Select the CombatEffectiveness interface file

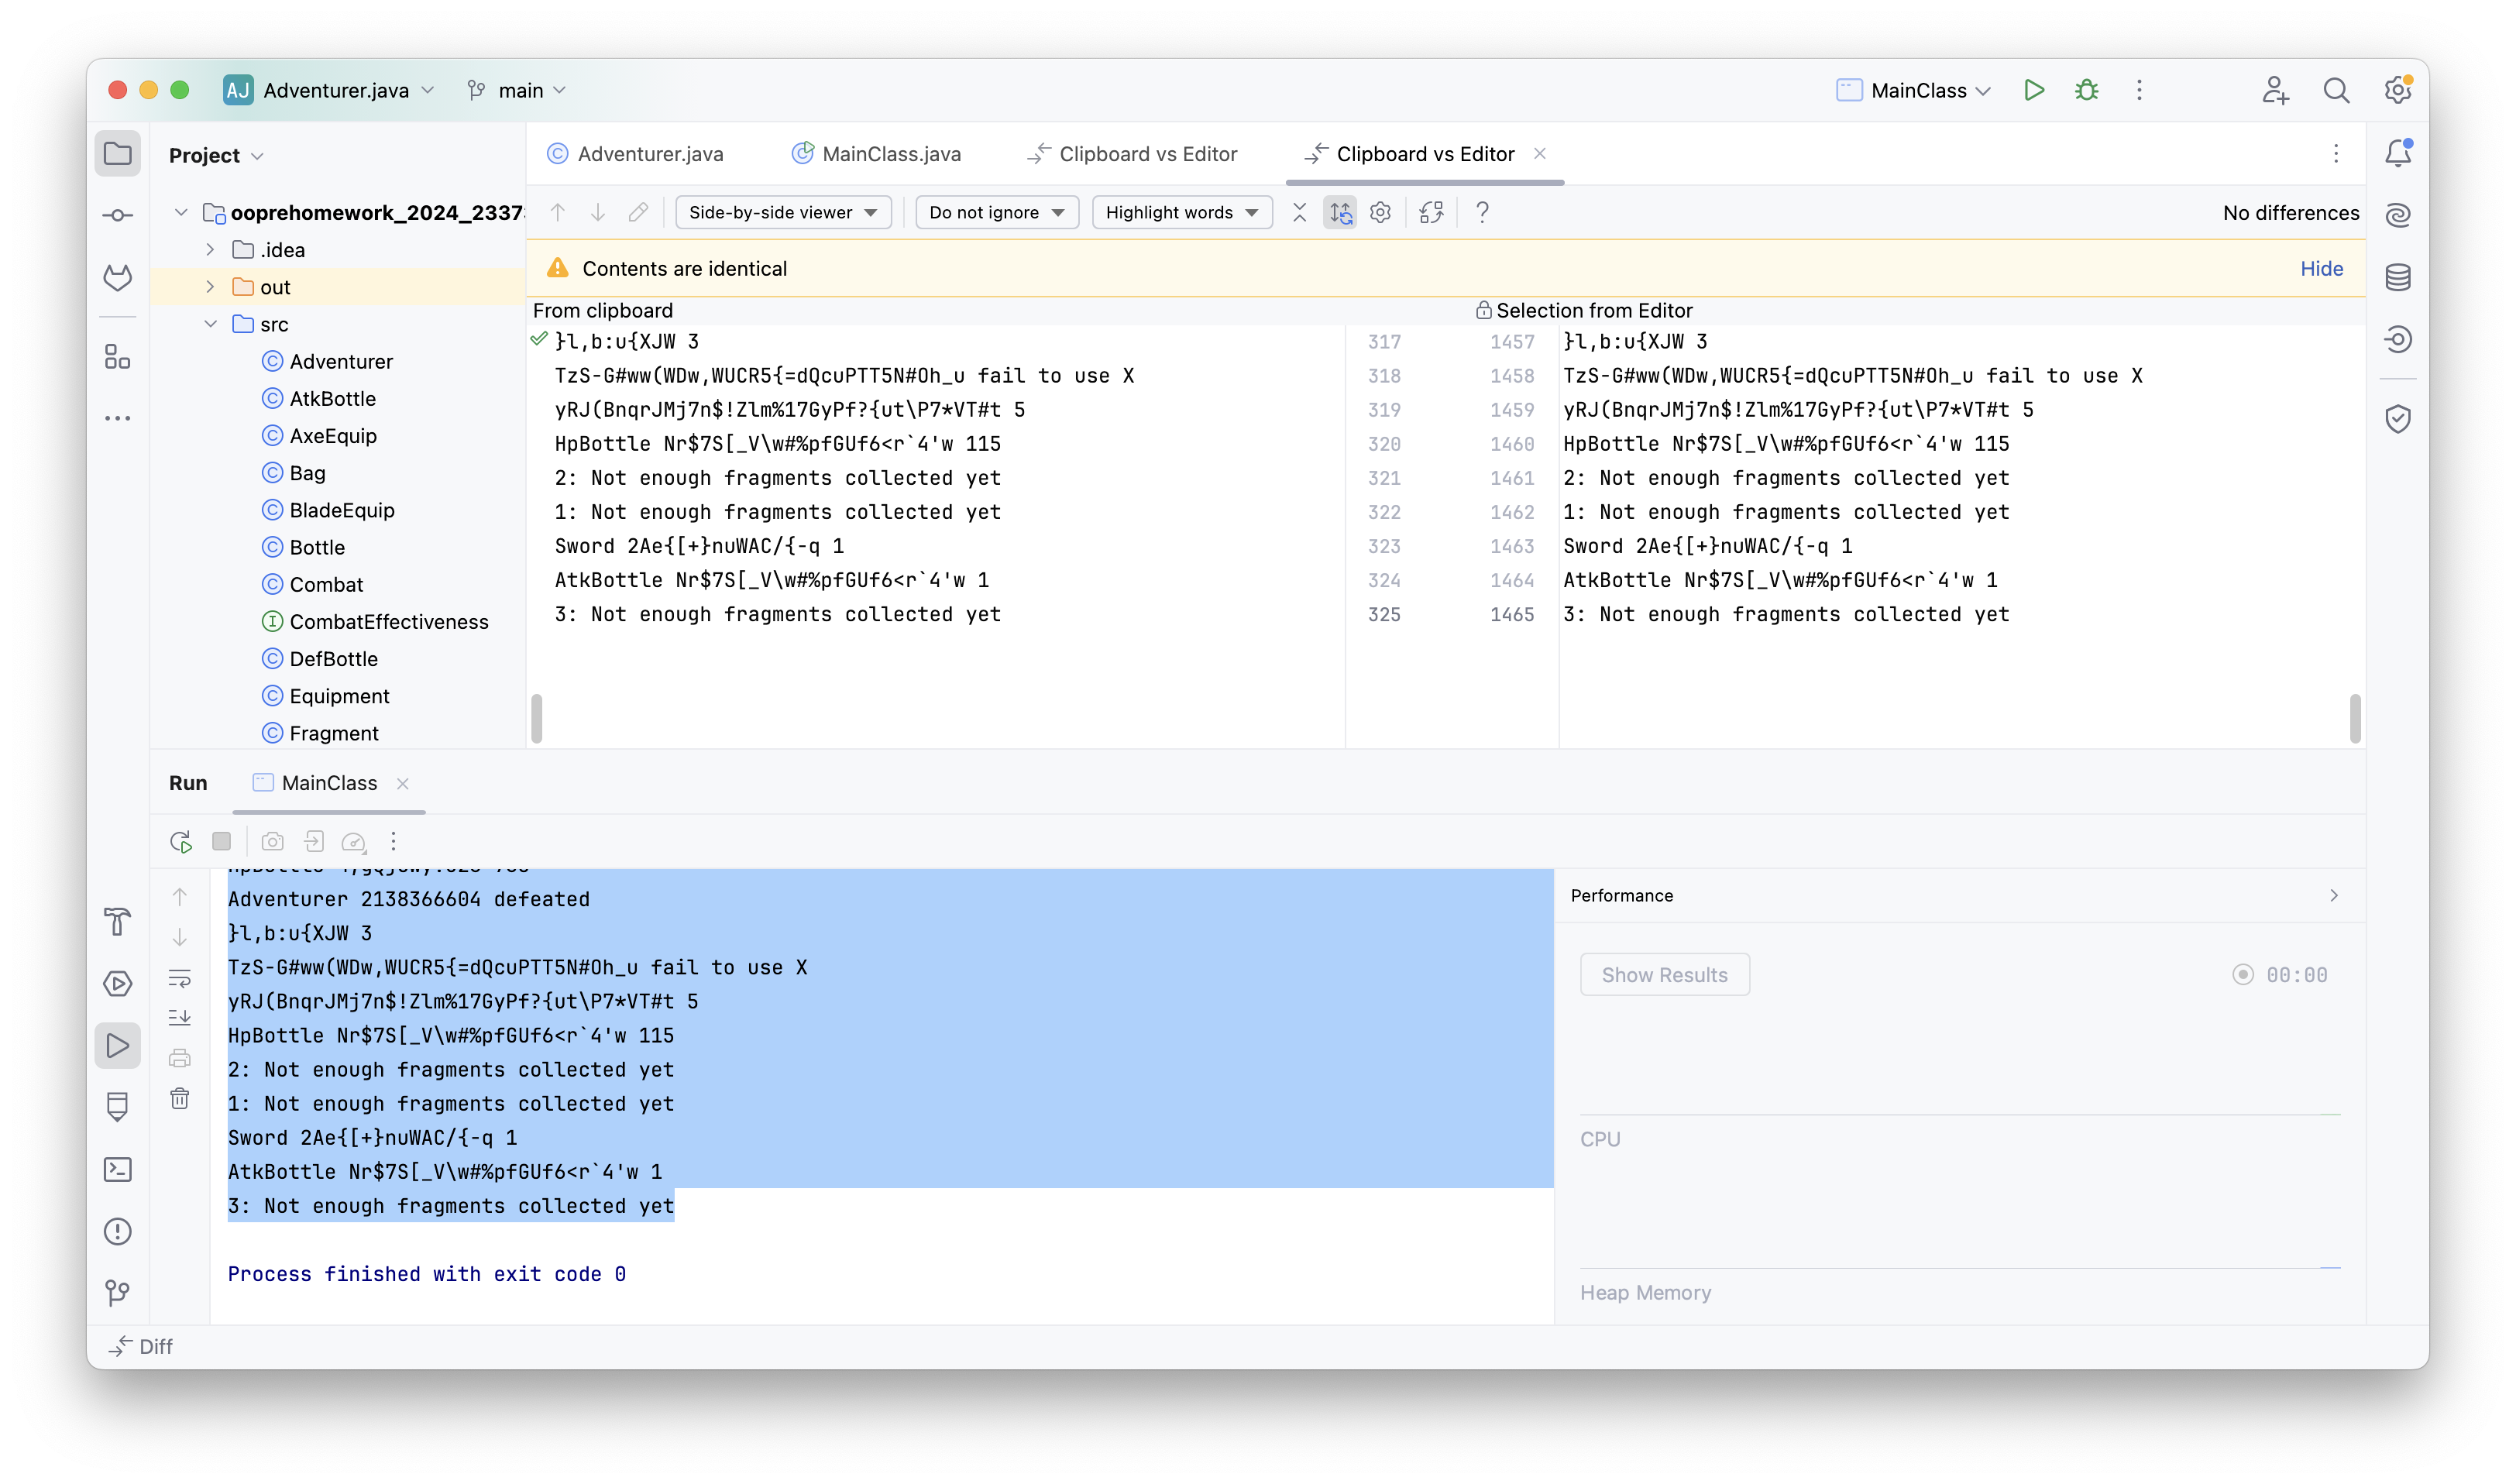[376, 621]
